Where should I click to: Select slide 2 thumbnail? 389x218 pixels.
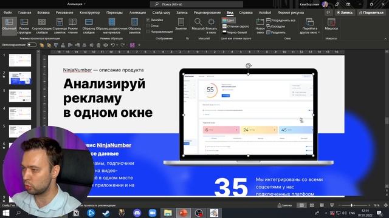[x=20, y=78]
